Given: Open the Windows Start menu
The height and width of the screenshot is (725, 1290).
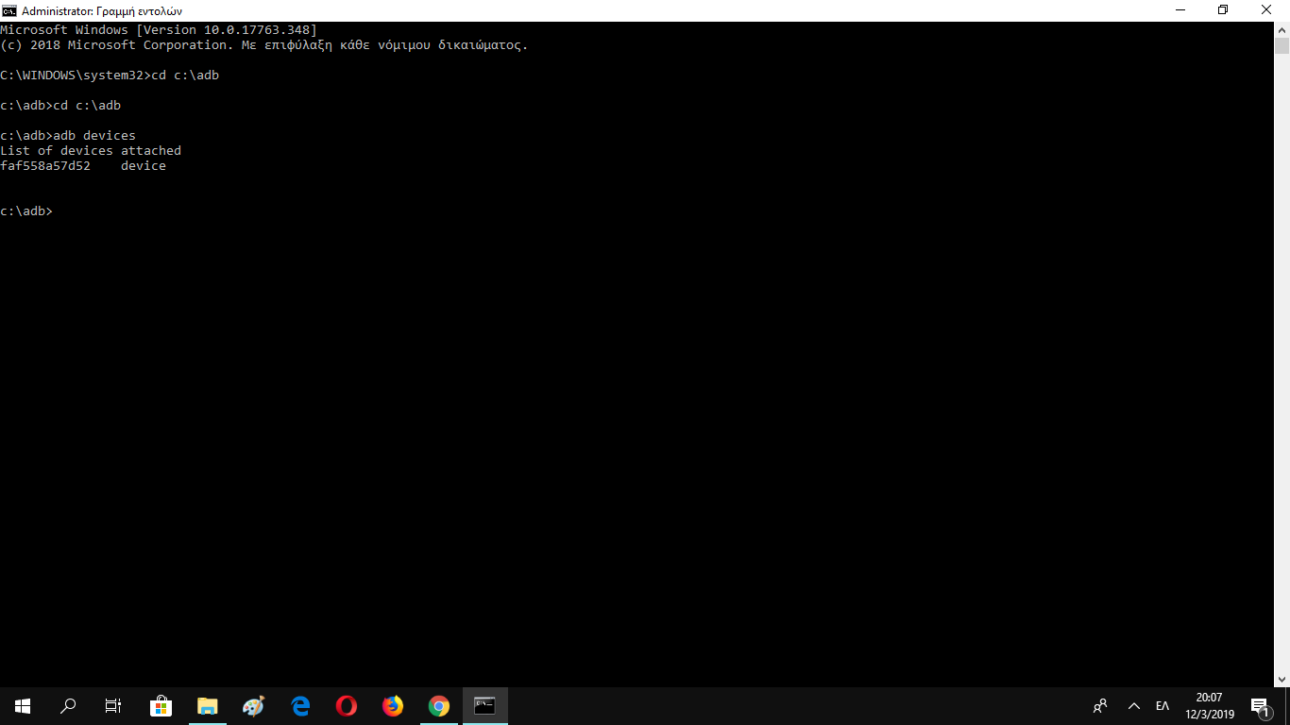Looking at the screenshot, I should [23, 705].
